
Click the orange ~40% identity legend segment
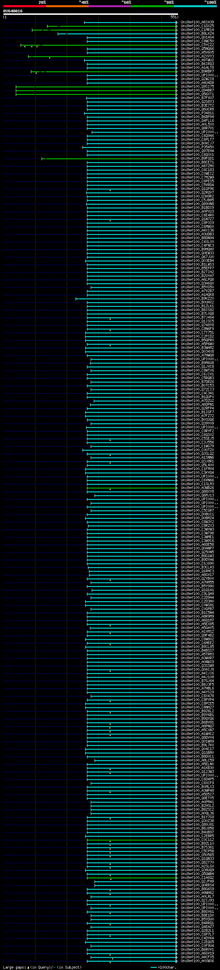click(67, 6)
